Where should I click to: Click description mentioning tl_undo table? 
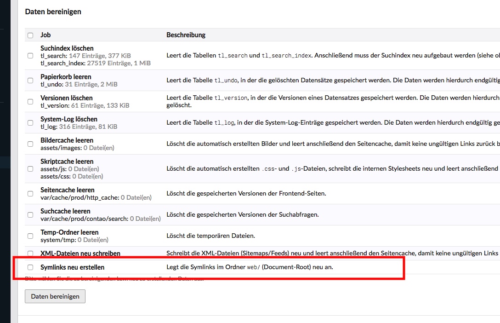[333, 80]
